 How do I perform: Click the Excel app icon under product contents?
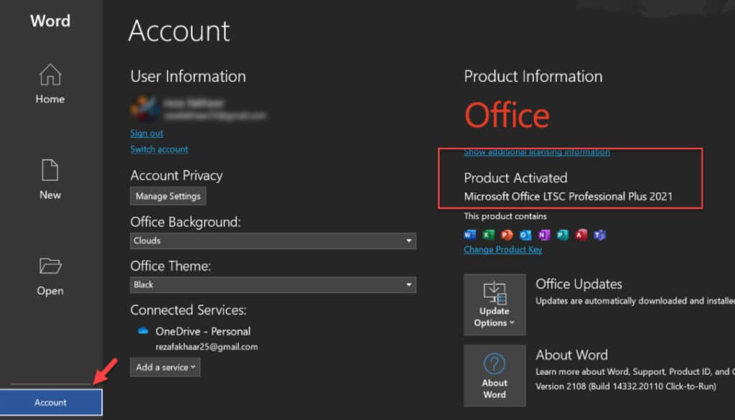point(488,234)
